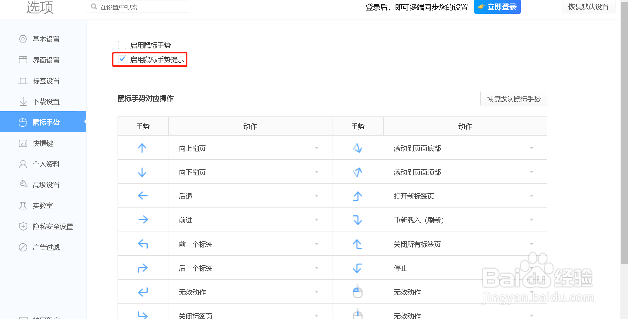Open dropdown for 重新载入（刷新）action

tap(532, 220)
